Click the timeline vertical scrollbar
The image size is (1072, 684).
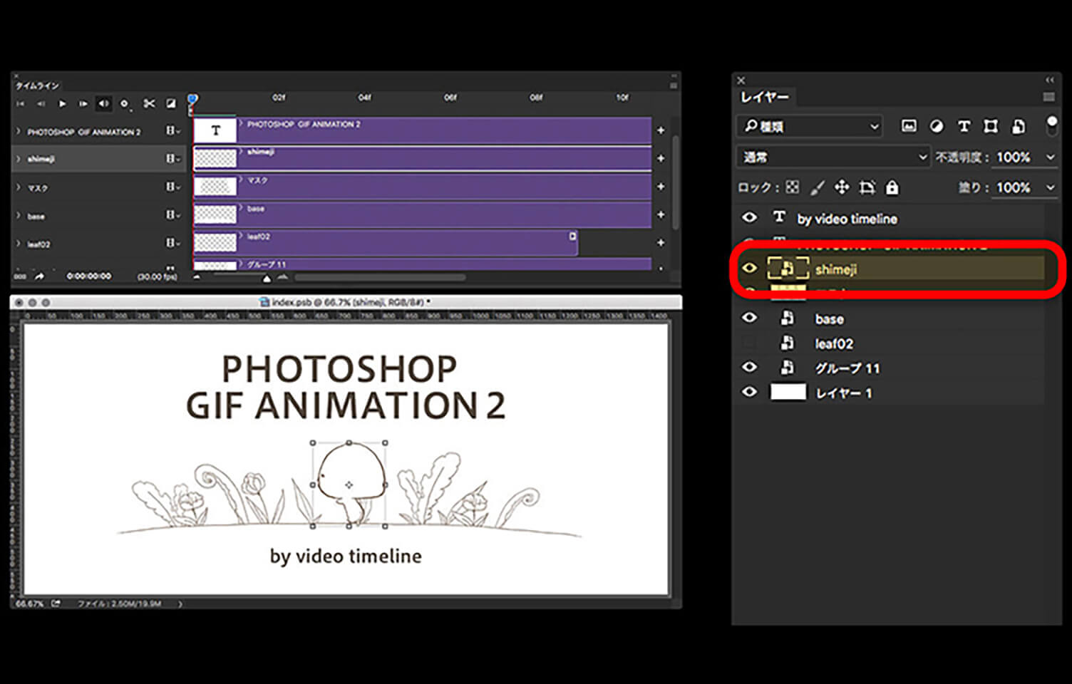[675, 182]
